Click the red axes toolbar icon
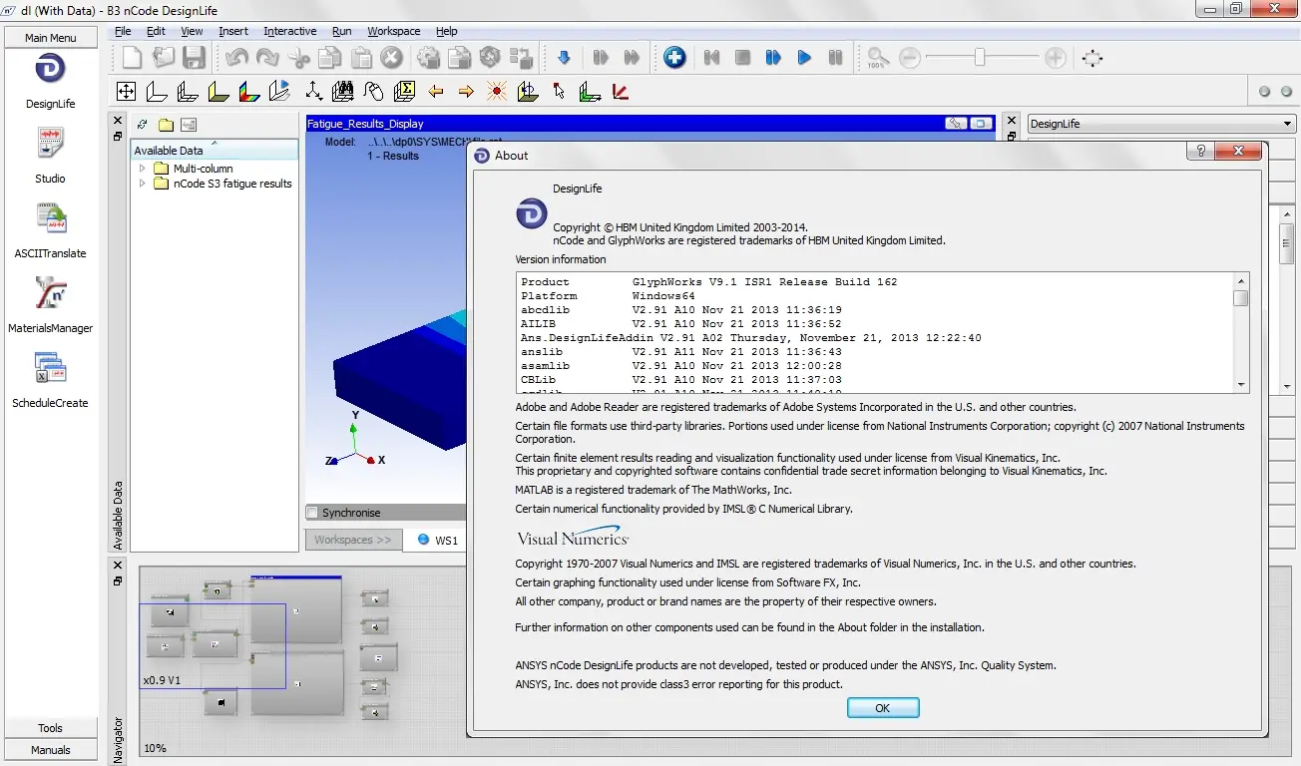1301x766 pixels. pos(621,92)
